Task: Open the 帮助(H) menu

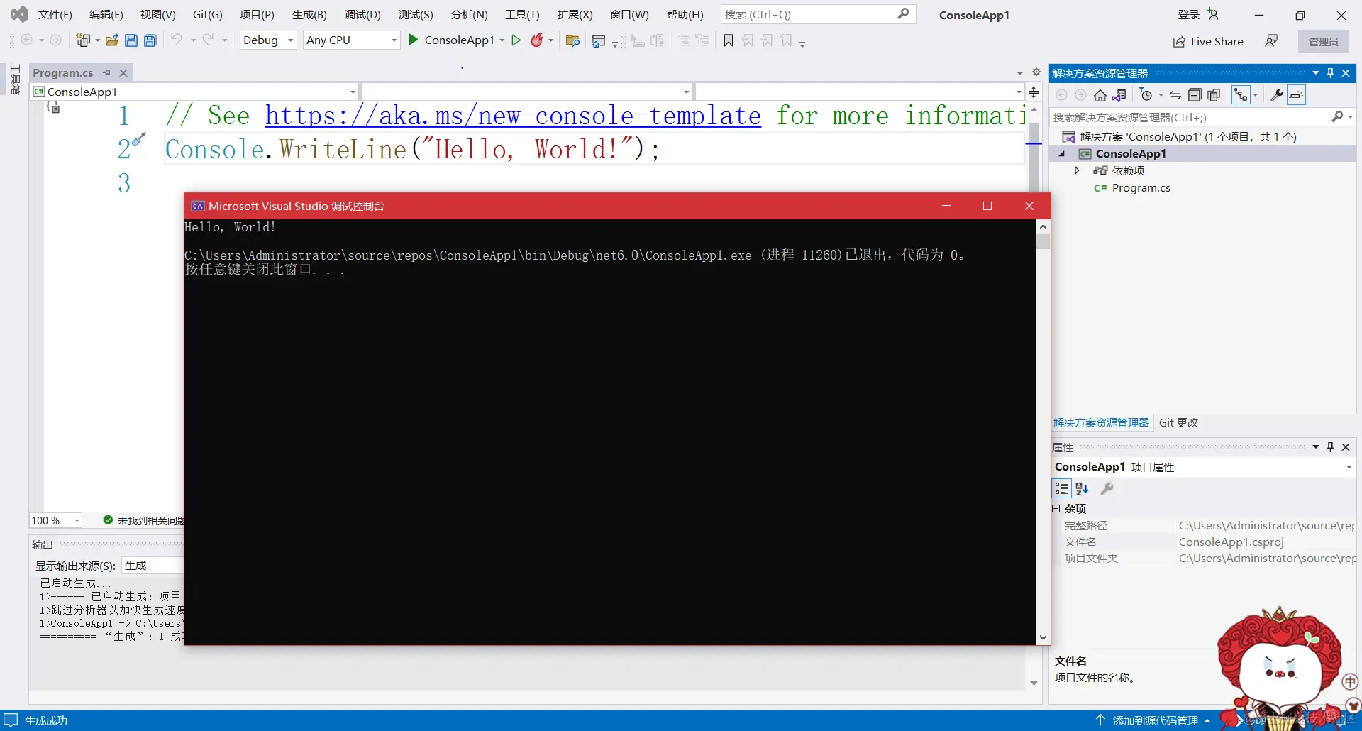Action: (685, 15)
